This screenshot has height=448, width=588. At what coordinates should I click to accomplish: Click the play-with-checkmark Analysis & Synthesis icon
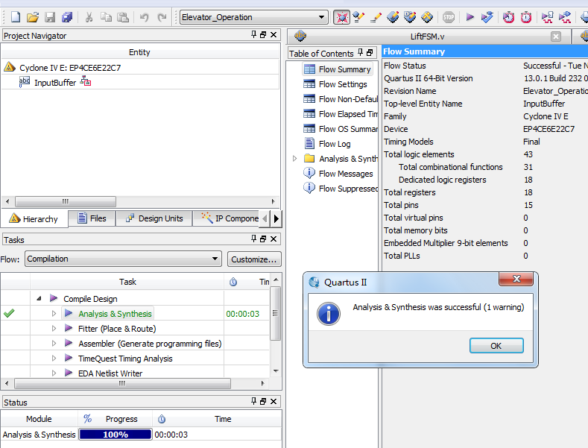tap(487, 17)
